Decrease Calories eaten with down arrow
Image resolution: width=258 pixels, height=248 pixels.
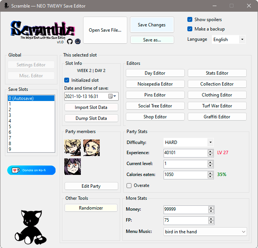click(x=210, y=177)
